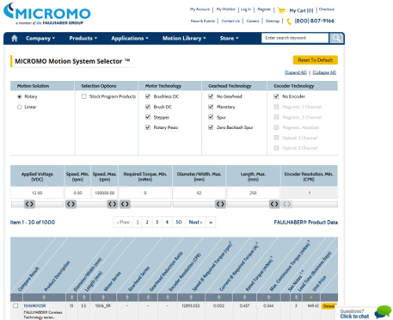Click the MICROMO logo
This screenshot has width=393, height=320.
47,13
